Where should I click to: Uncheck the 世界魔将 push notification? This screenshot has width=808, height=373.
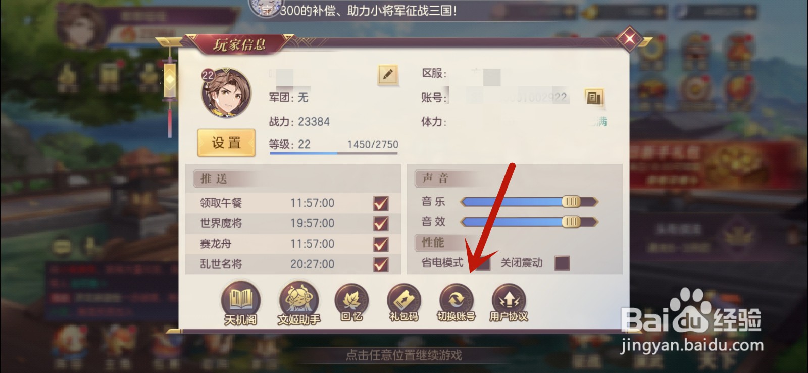tap(381, 223)
